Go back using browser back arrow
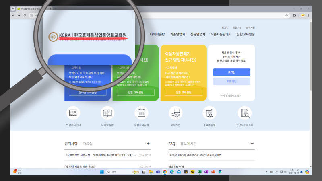 click(13, 16)
